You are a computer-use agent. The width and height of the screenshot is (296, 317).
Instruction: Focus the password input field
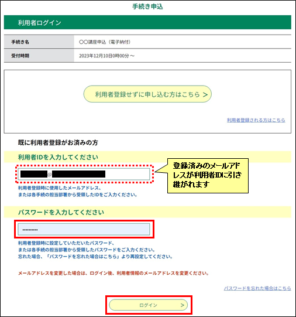click(84, 230)
